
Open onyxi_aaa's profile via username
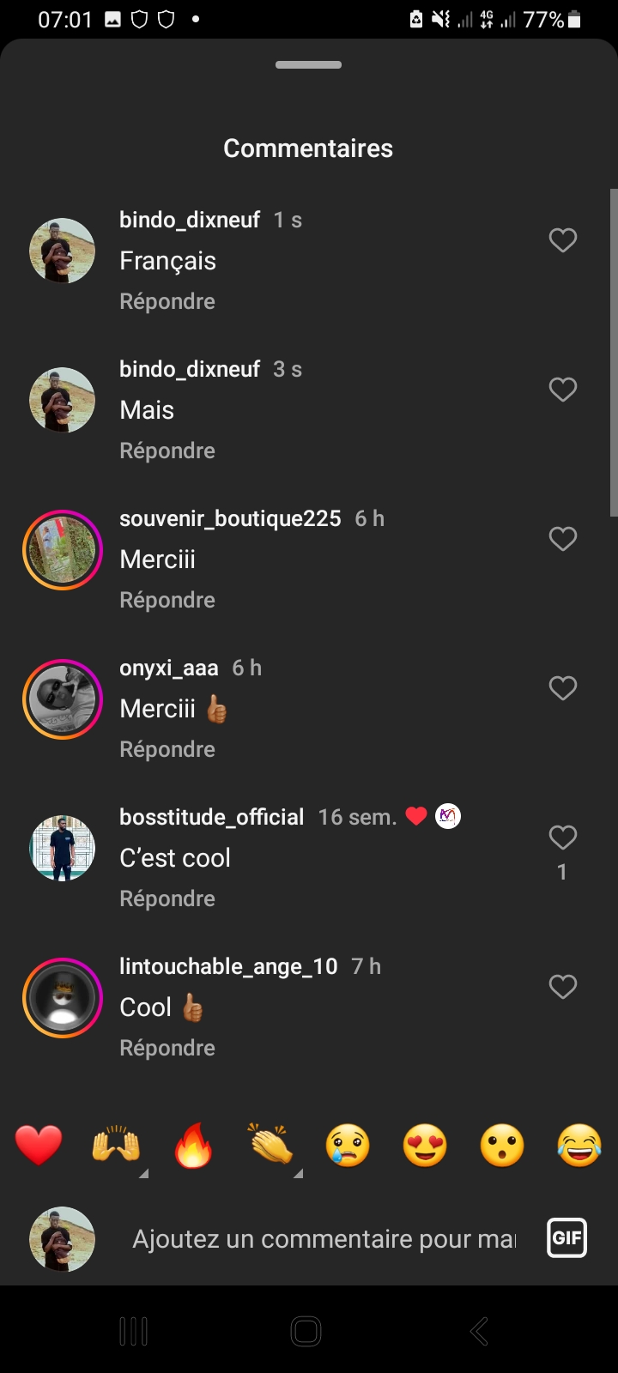point(169,668)
